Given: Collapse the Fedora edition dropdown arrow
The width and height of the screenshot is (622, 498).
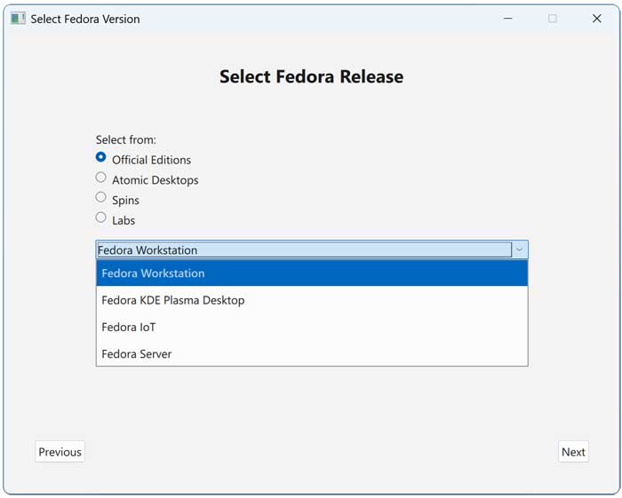Looking at the screenshot, I should (519, 250).
